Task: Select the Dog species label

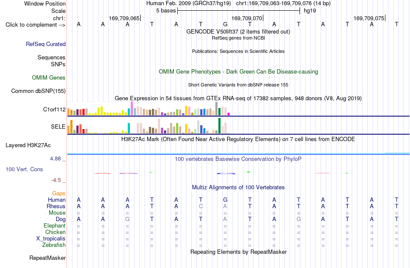Action: click(60, 219)
